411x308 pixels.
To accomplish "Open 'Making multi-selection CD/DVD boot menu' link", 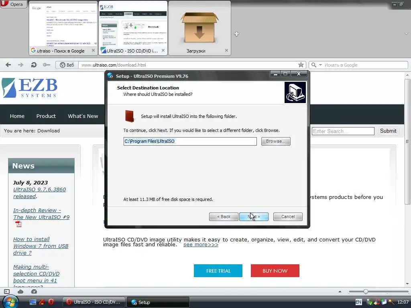I will [36, 274].
